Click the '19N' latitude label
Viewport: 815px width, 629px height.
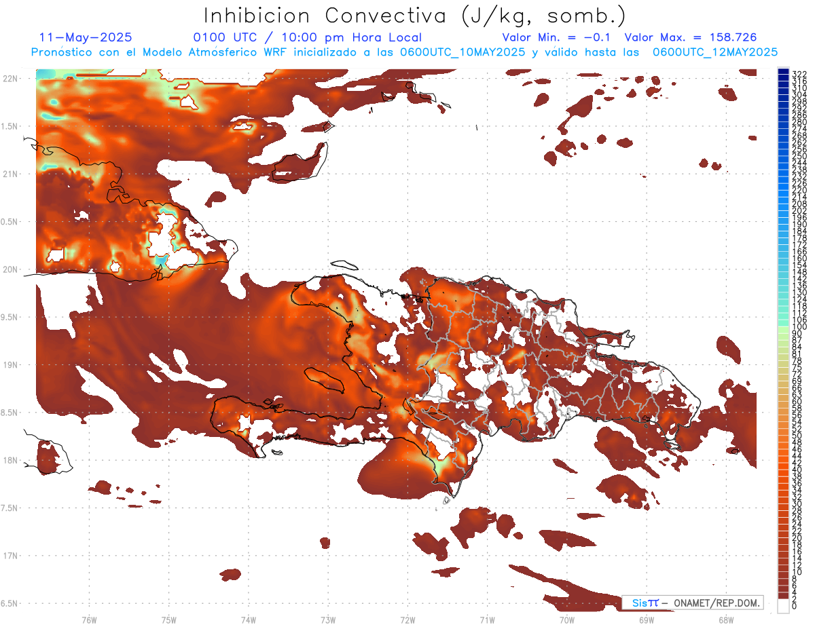click(x=12, y=364)
